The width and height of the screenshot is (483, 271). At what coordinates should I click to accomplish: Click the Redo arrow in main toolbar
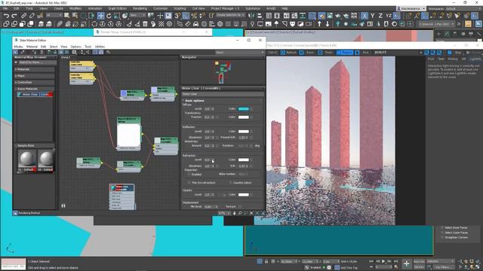(14, 16)
